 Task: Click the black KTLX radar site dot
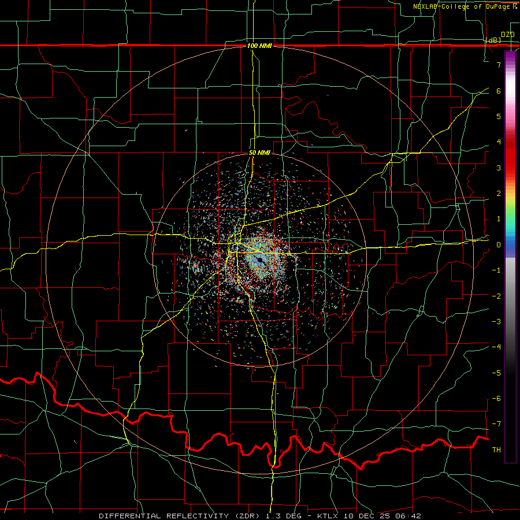tap(260, 260)
